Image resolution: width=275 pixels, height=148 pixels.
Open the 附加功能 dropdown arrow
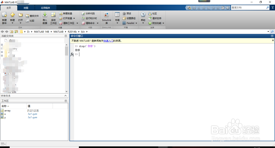163,23
